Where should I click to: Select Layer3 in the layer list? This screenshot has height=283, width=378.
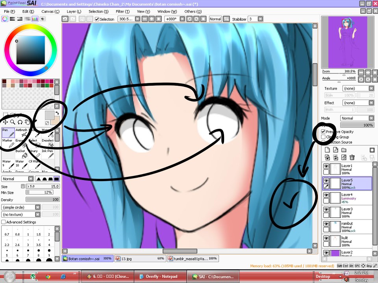click(347, 213)
